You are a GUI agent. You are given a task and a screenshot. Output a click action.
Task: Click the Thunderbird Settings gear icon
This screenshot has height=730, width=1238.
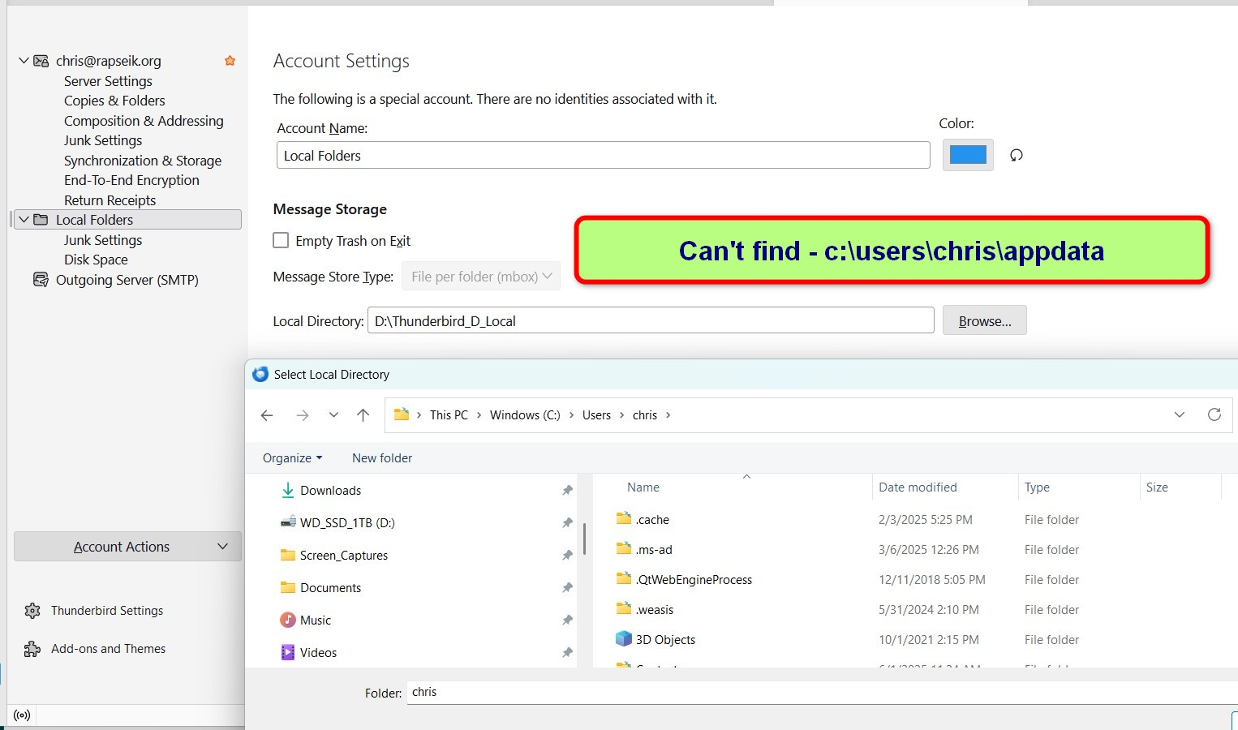click(32, 611)
